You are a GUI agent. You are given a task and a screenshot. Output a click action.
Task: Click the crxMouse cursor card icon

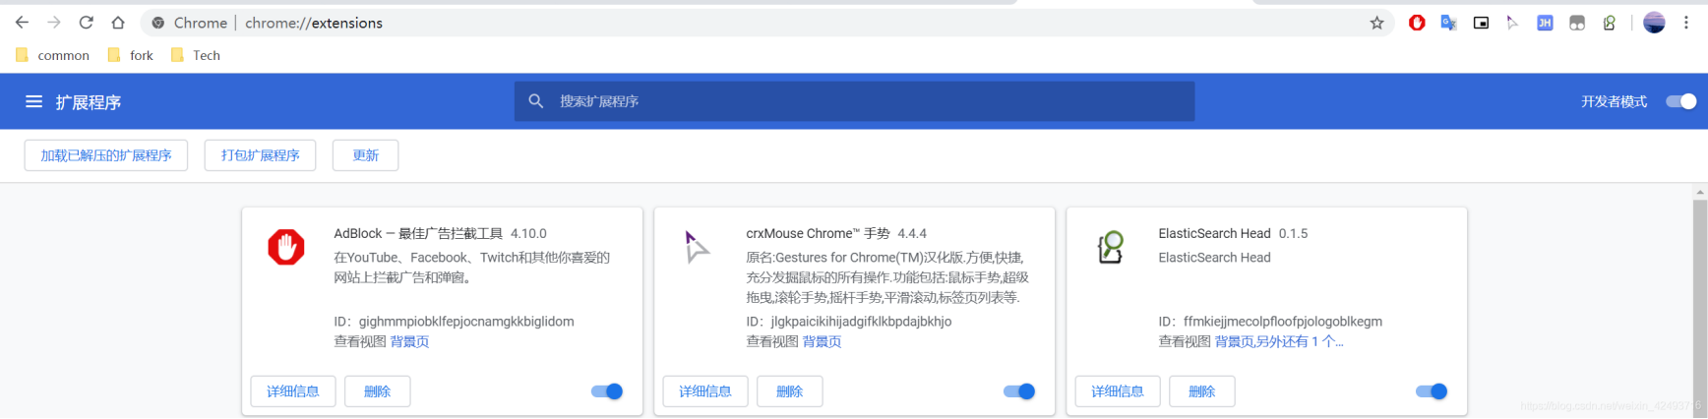click(697, 247)
